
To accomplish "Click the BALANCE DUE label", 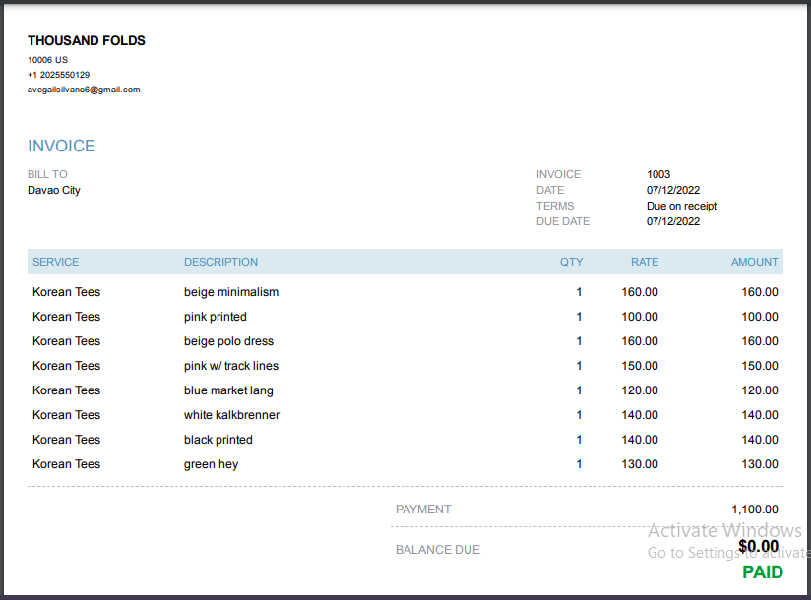I will 438,550.
